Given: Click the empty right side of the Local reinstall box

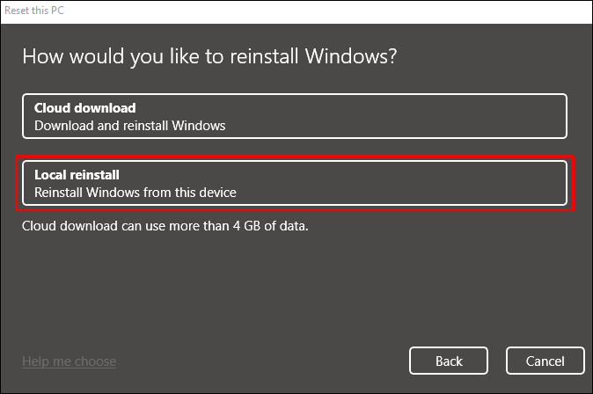Looking at the screenshot, I should 458,183.
